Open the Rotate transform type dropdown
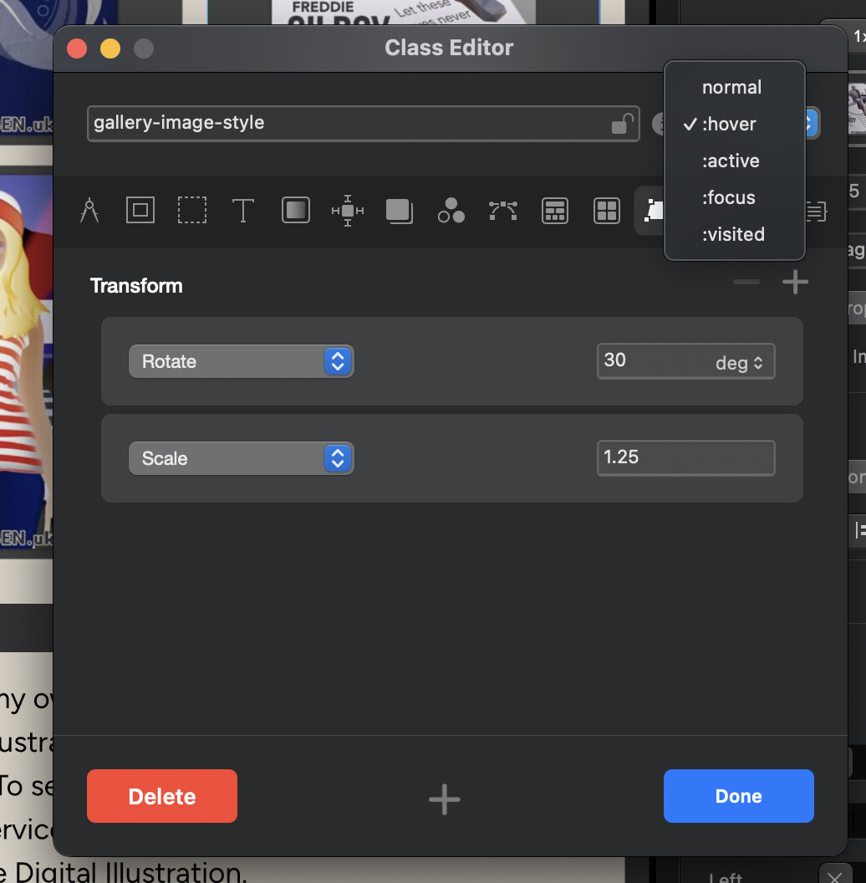 (241, 361)
